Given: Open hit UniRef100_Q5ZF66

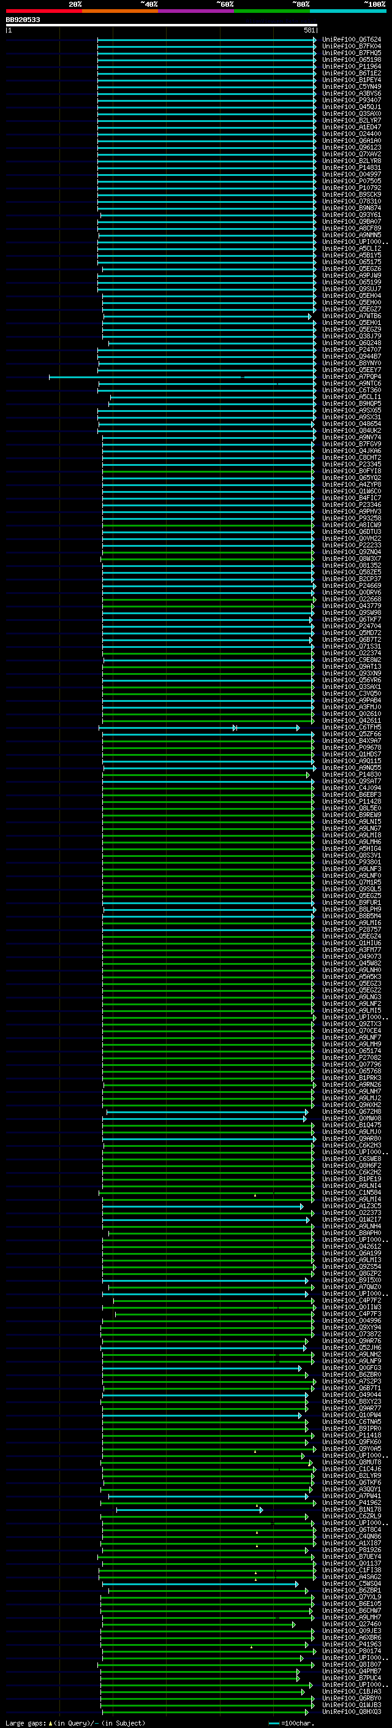Looking at the screenshot, I should (x=351, y=734).
